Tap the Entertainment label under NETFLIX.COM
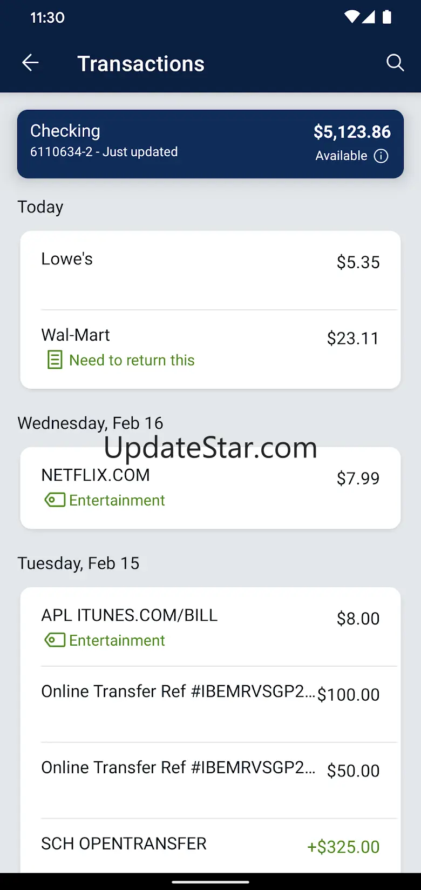Image resolution: width=421 pixels, height=890 pixels. coord(117,500)
